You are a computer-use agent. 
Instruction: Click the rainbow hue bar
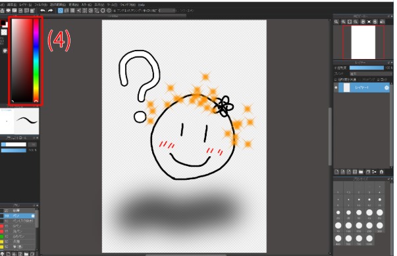36,60
